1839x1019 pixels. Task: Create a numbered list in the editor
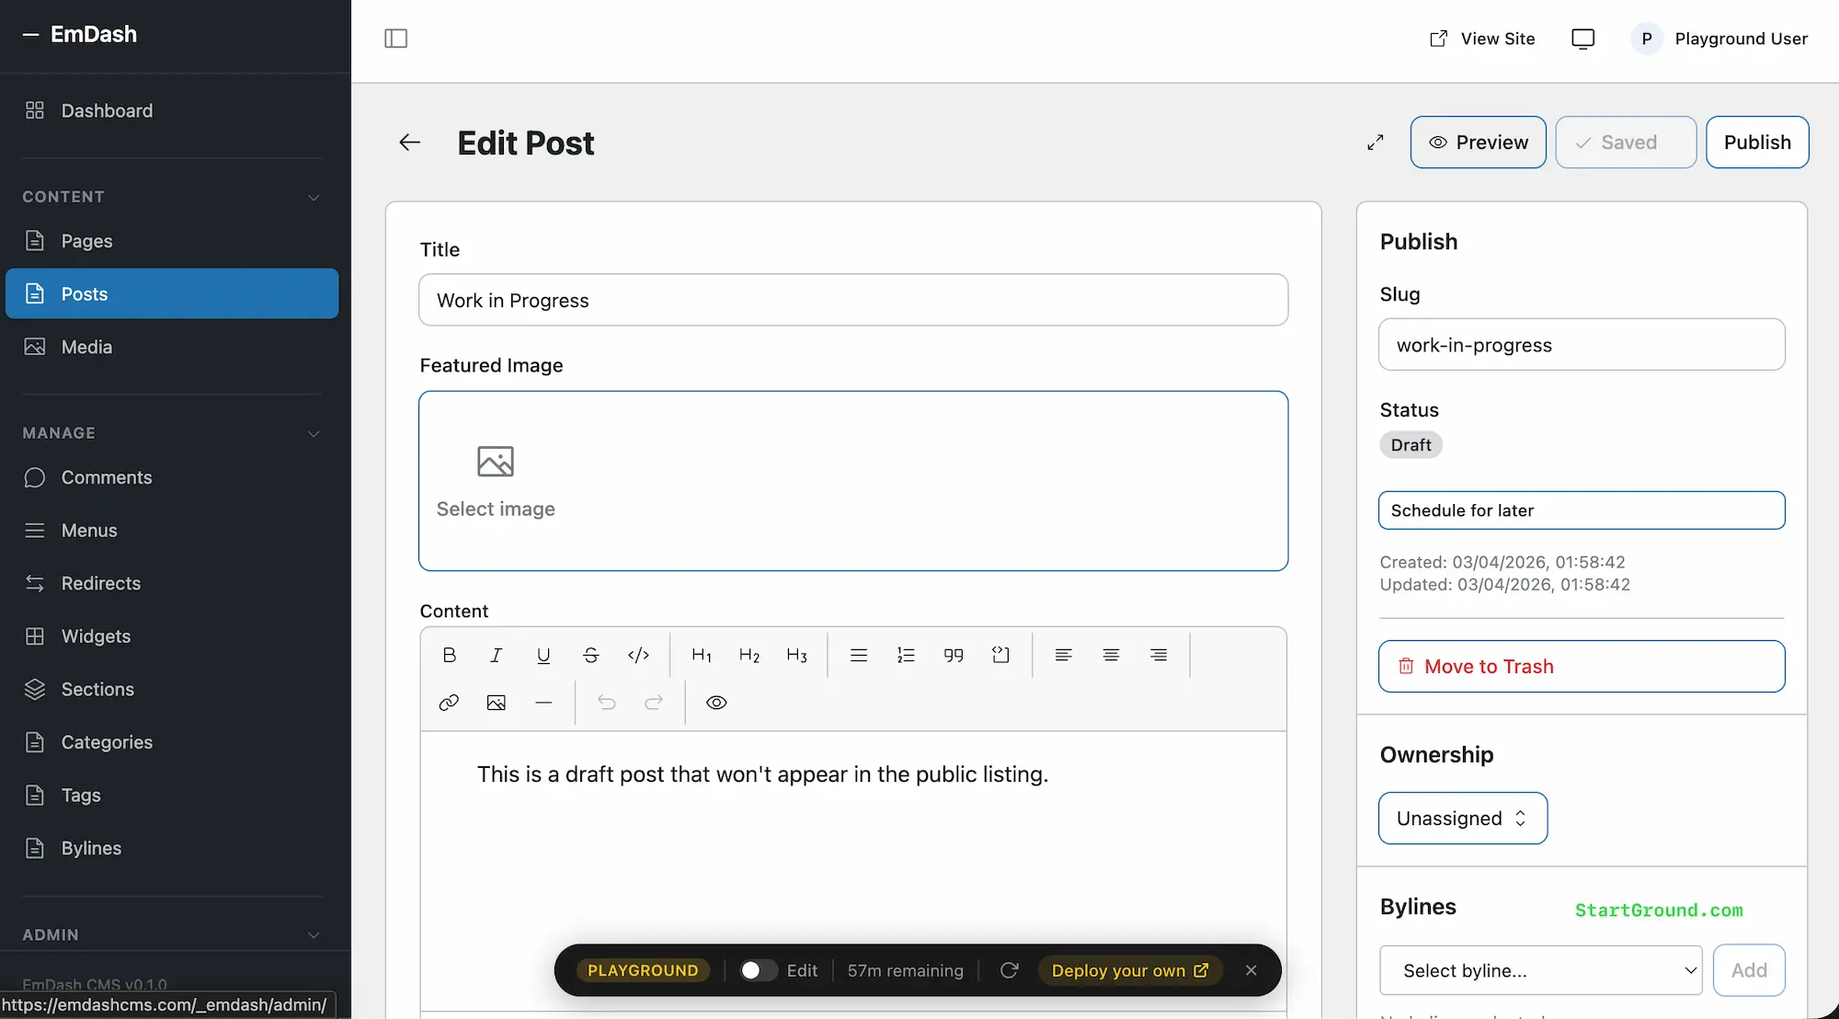(x=906, y=655)
